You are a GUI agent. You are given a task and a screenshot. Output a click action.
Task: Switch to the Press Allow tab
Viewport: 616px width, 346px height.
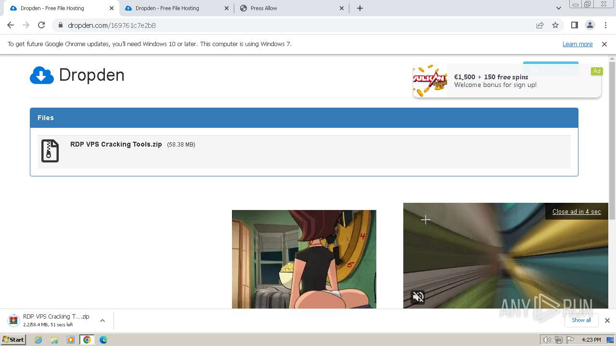coord(292,8)
